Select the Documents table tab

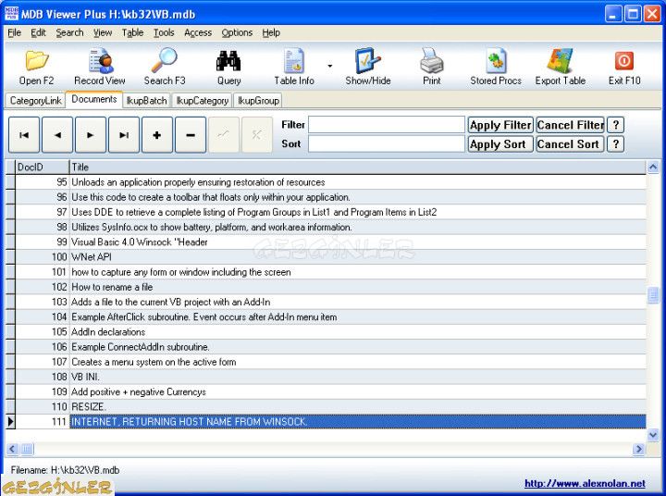[x=94, y=99]
